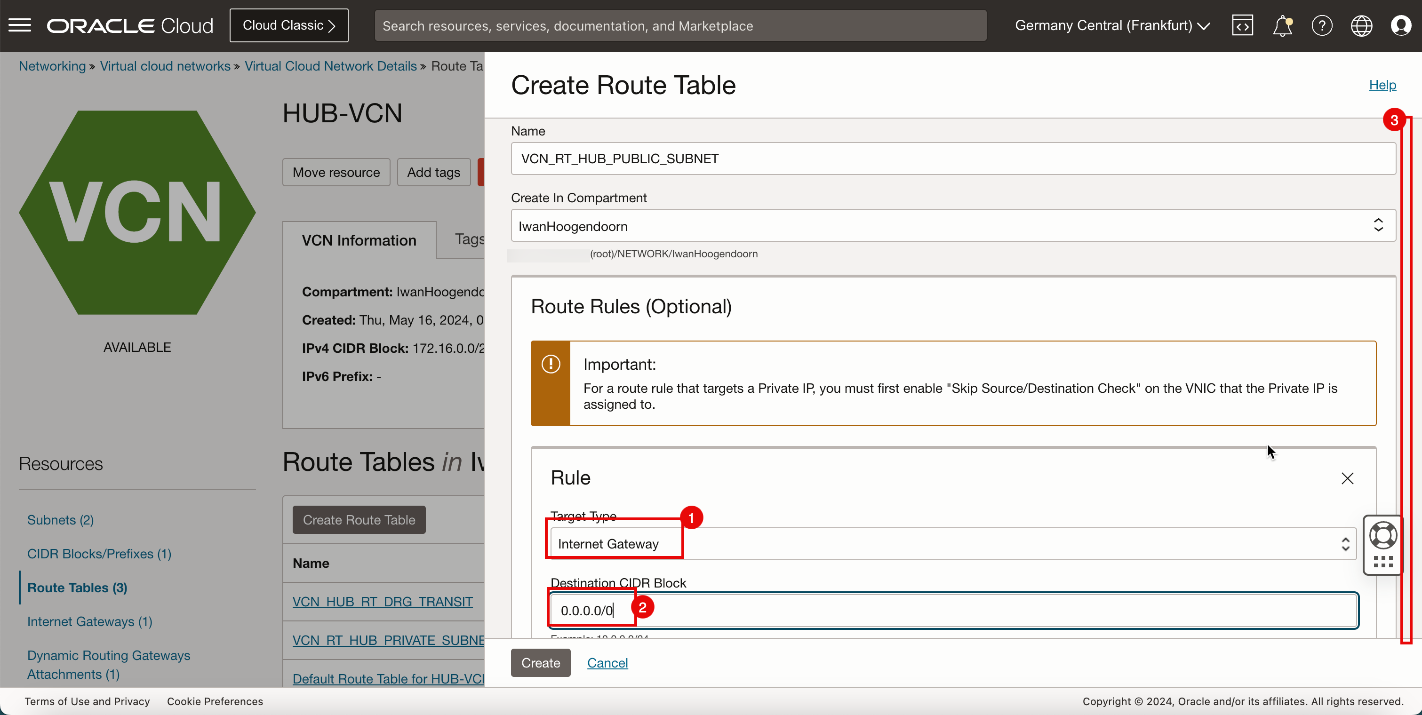Click the VCN Information tab
The height and width of the screenshot is (715, 1422).
tap(359, 240)
